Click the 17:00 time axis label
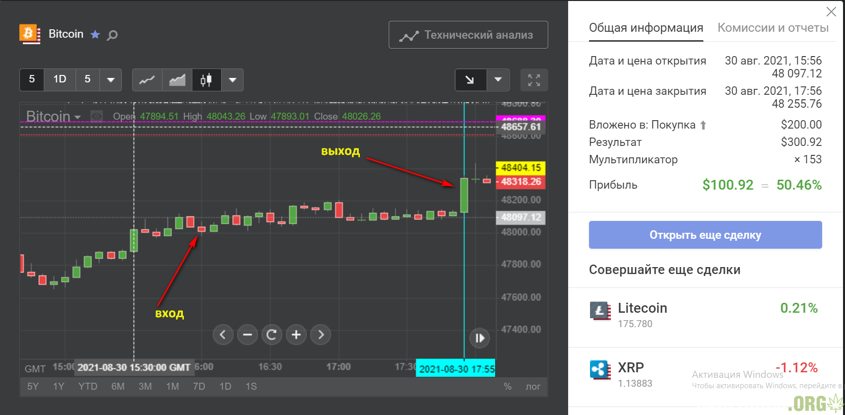This screenshot has height=415, width=845. [x=338, y=367]
